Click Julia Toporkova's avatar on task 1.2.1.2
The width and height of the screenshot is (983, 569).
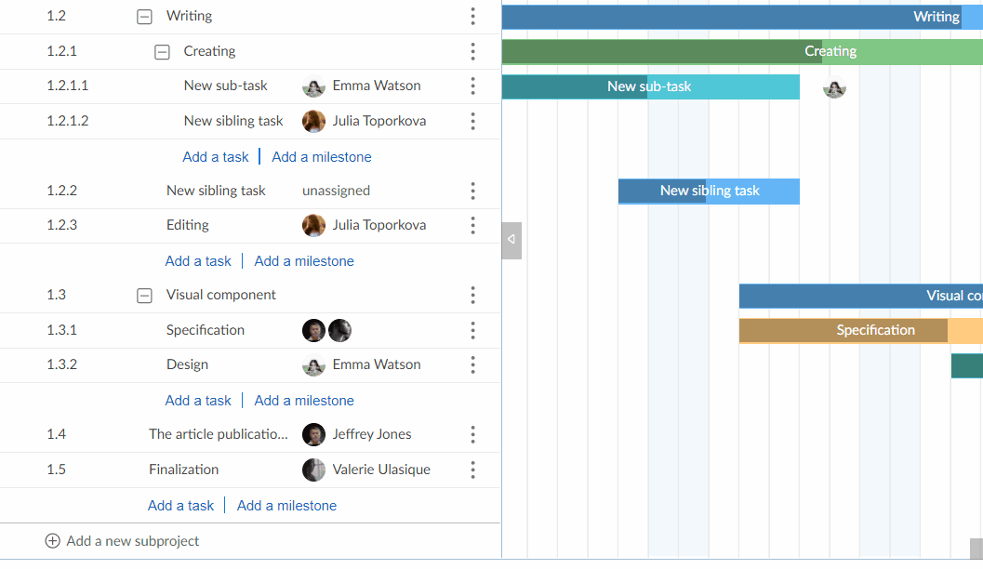(313, 121)
